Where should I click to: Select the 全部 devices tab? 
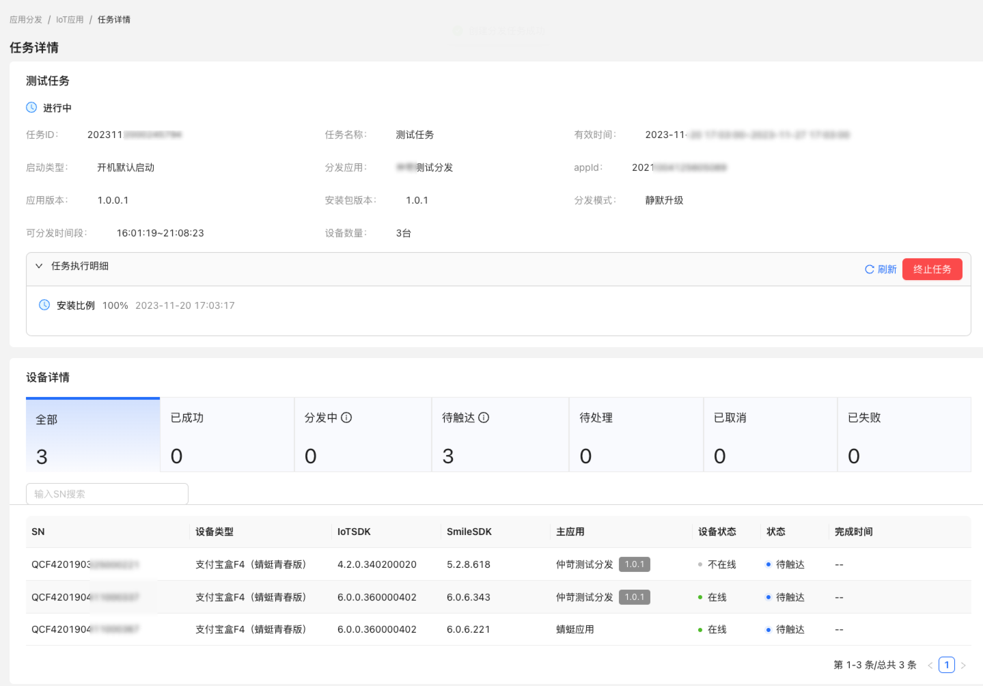93,435
